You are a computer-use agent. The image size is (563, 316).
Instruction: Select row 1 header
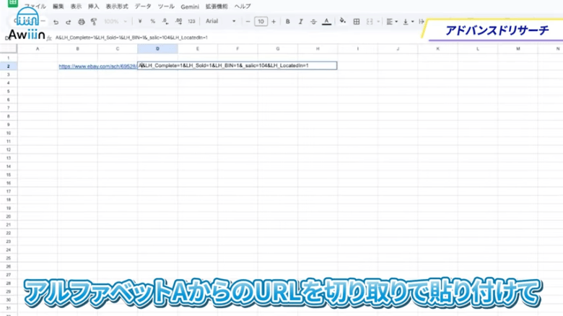[9, 58]
